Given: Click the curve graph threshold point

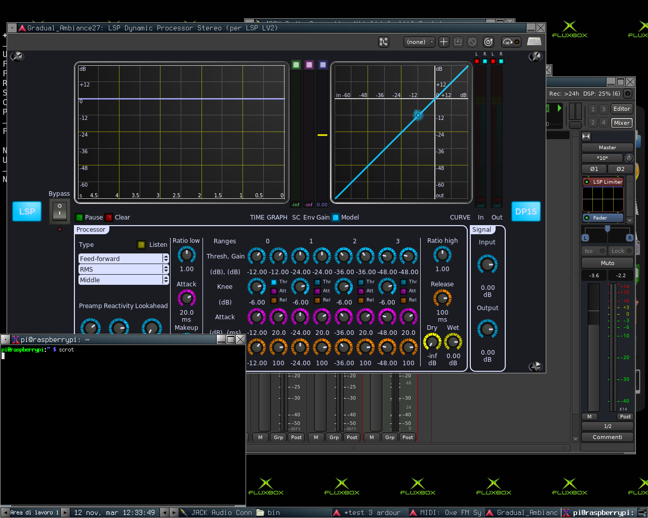Looking at the screenshot, I should [418, 115].
